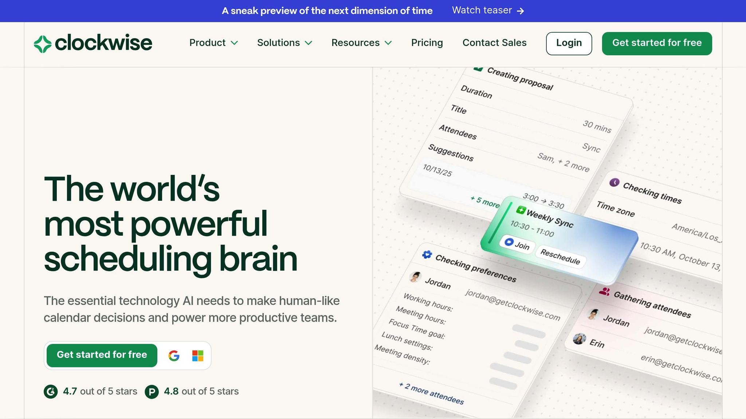746x419 pixels.
Task: Click hero Get started for free button
Action: (x=102, y=355)
